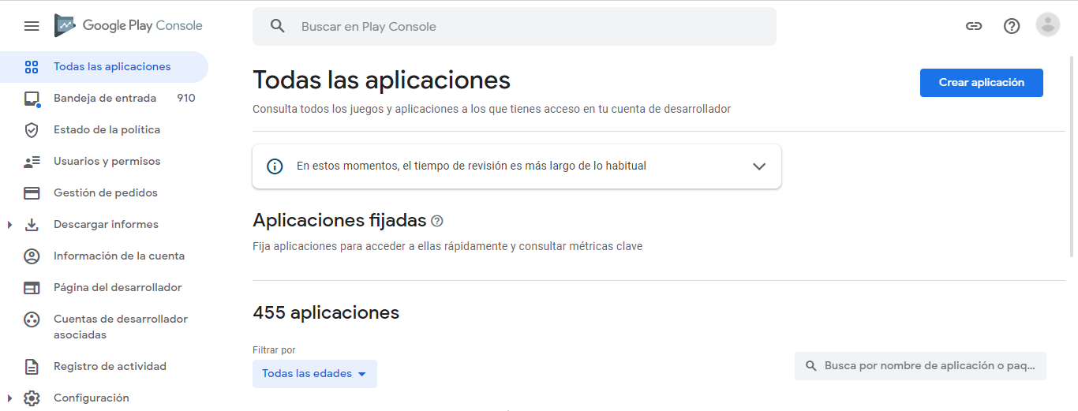Click the Descargar informes download icon
Viewport: 1078px width, 411px height.
click(x=32, y=225)
